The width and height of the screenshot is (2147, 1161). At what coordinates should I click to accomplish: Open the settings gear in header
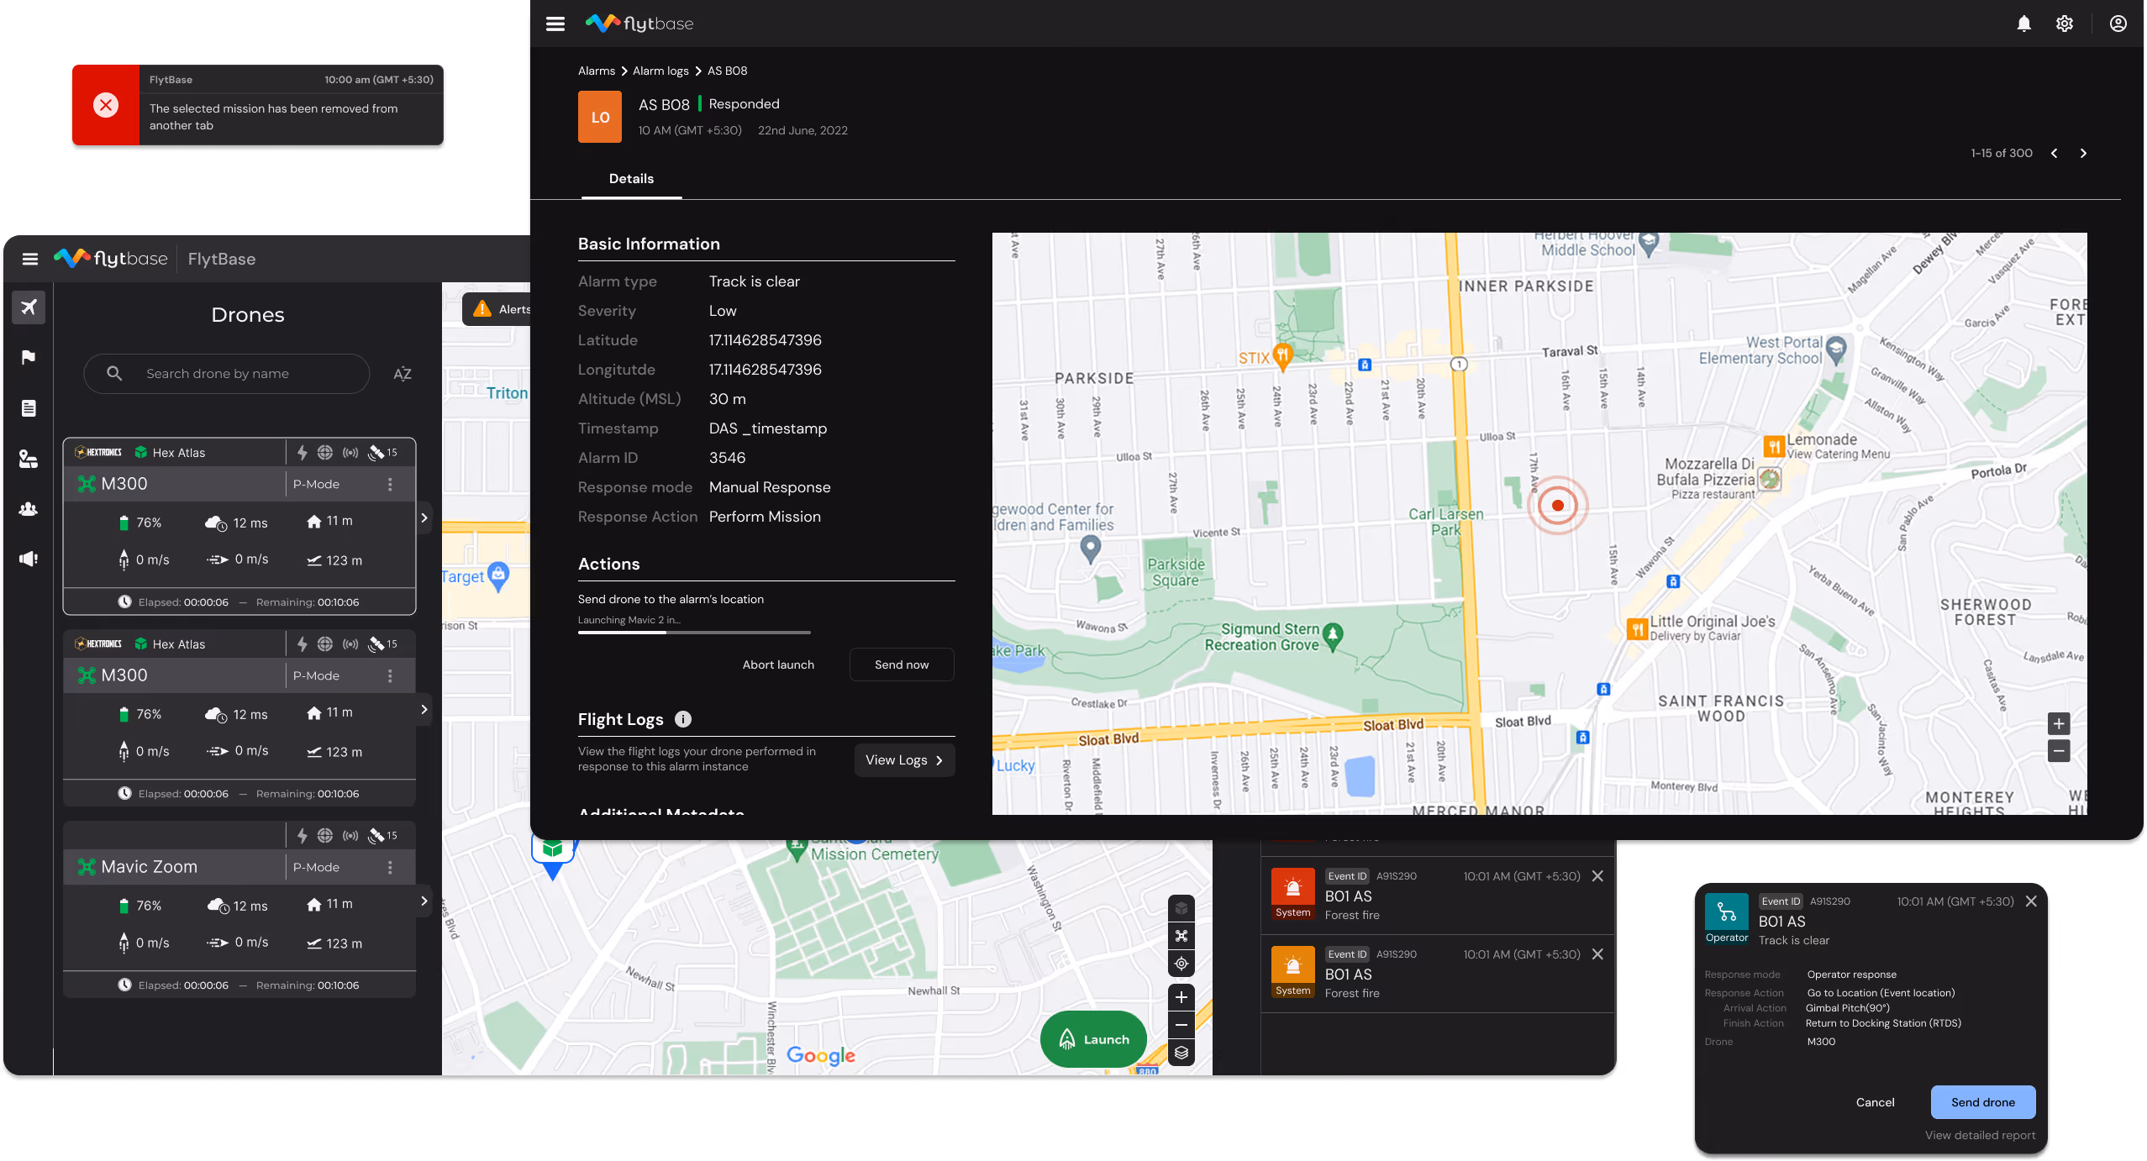2064,24
